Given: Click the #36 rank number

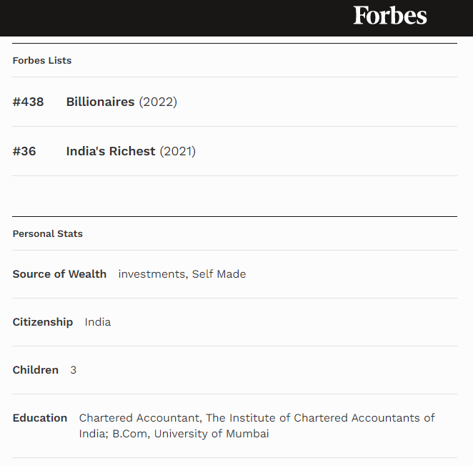Looking at the screenshot, I should click(x=24, y=151).
